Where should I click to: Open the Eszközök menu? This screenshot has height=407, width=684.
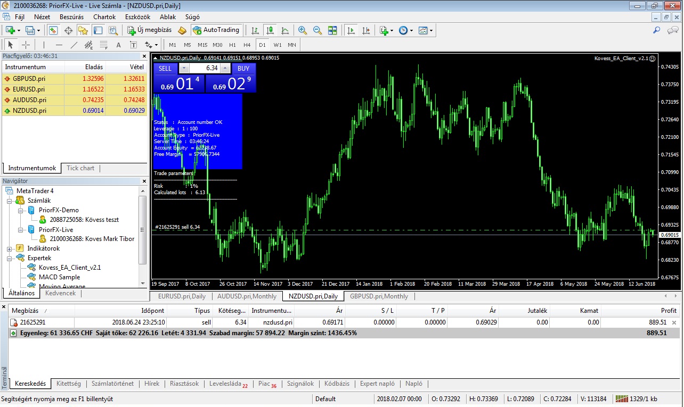(137, 17)
